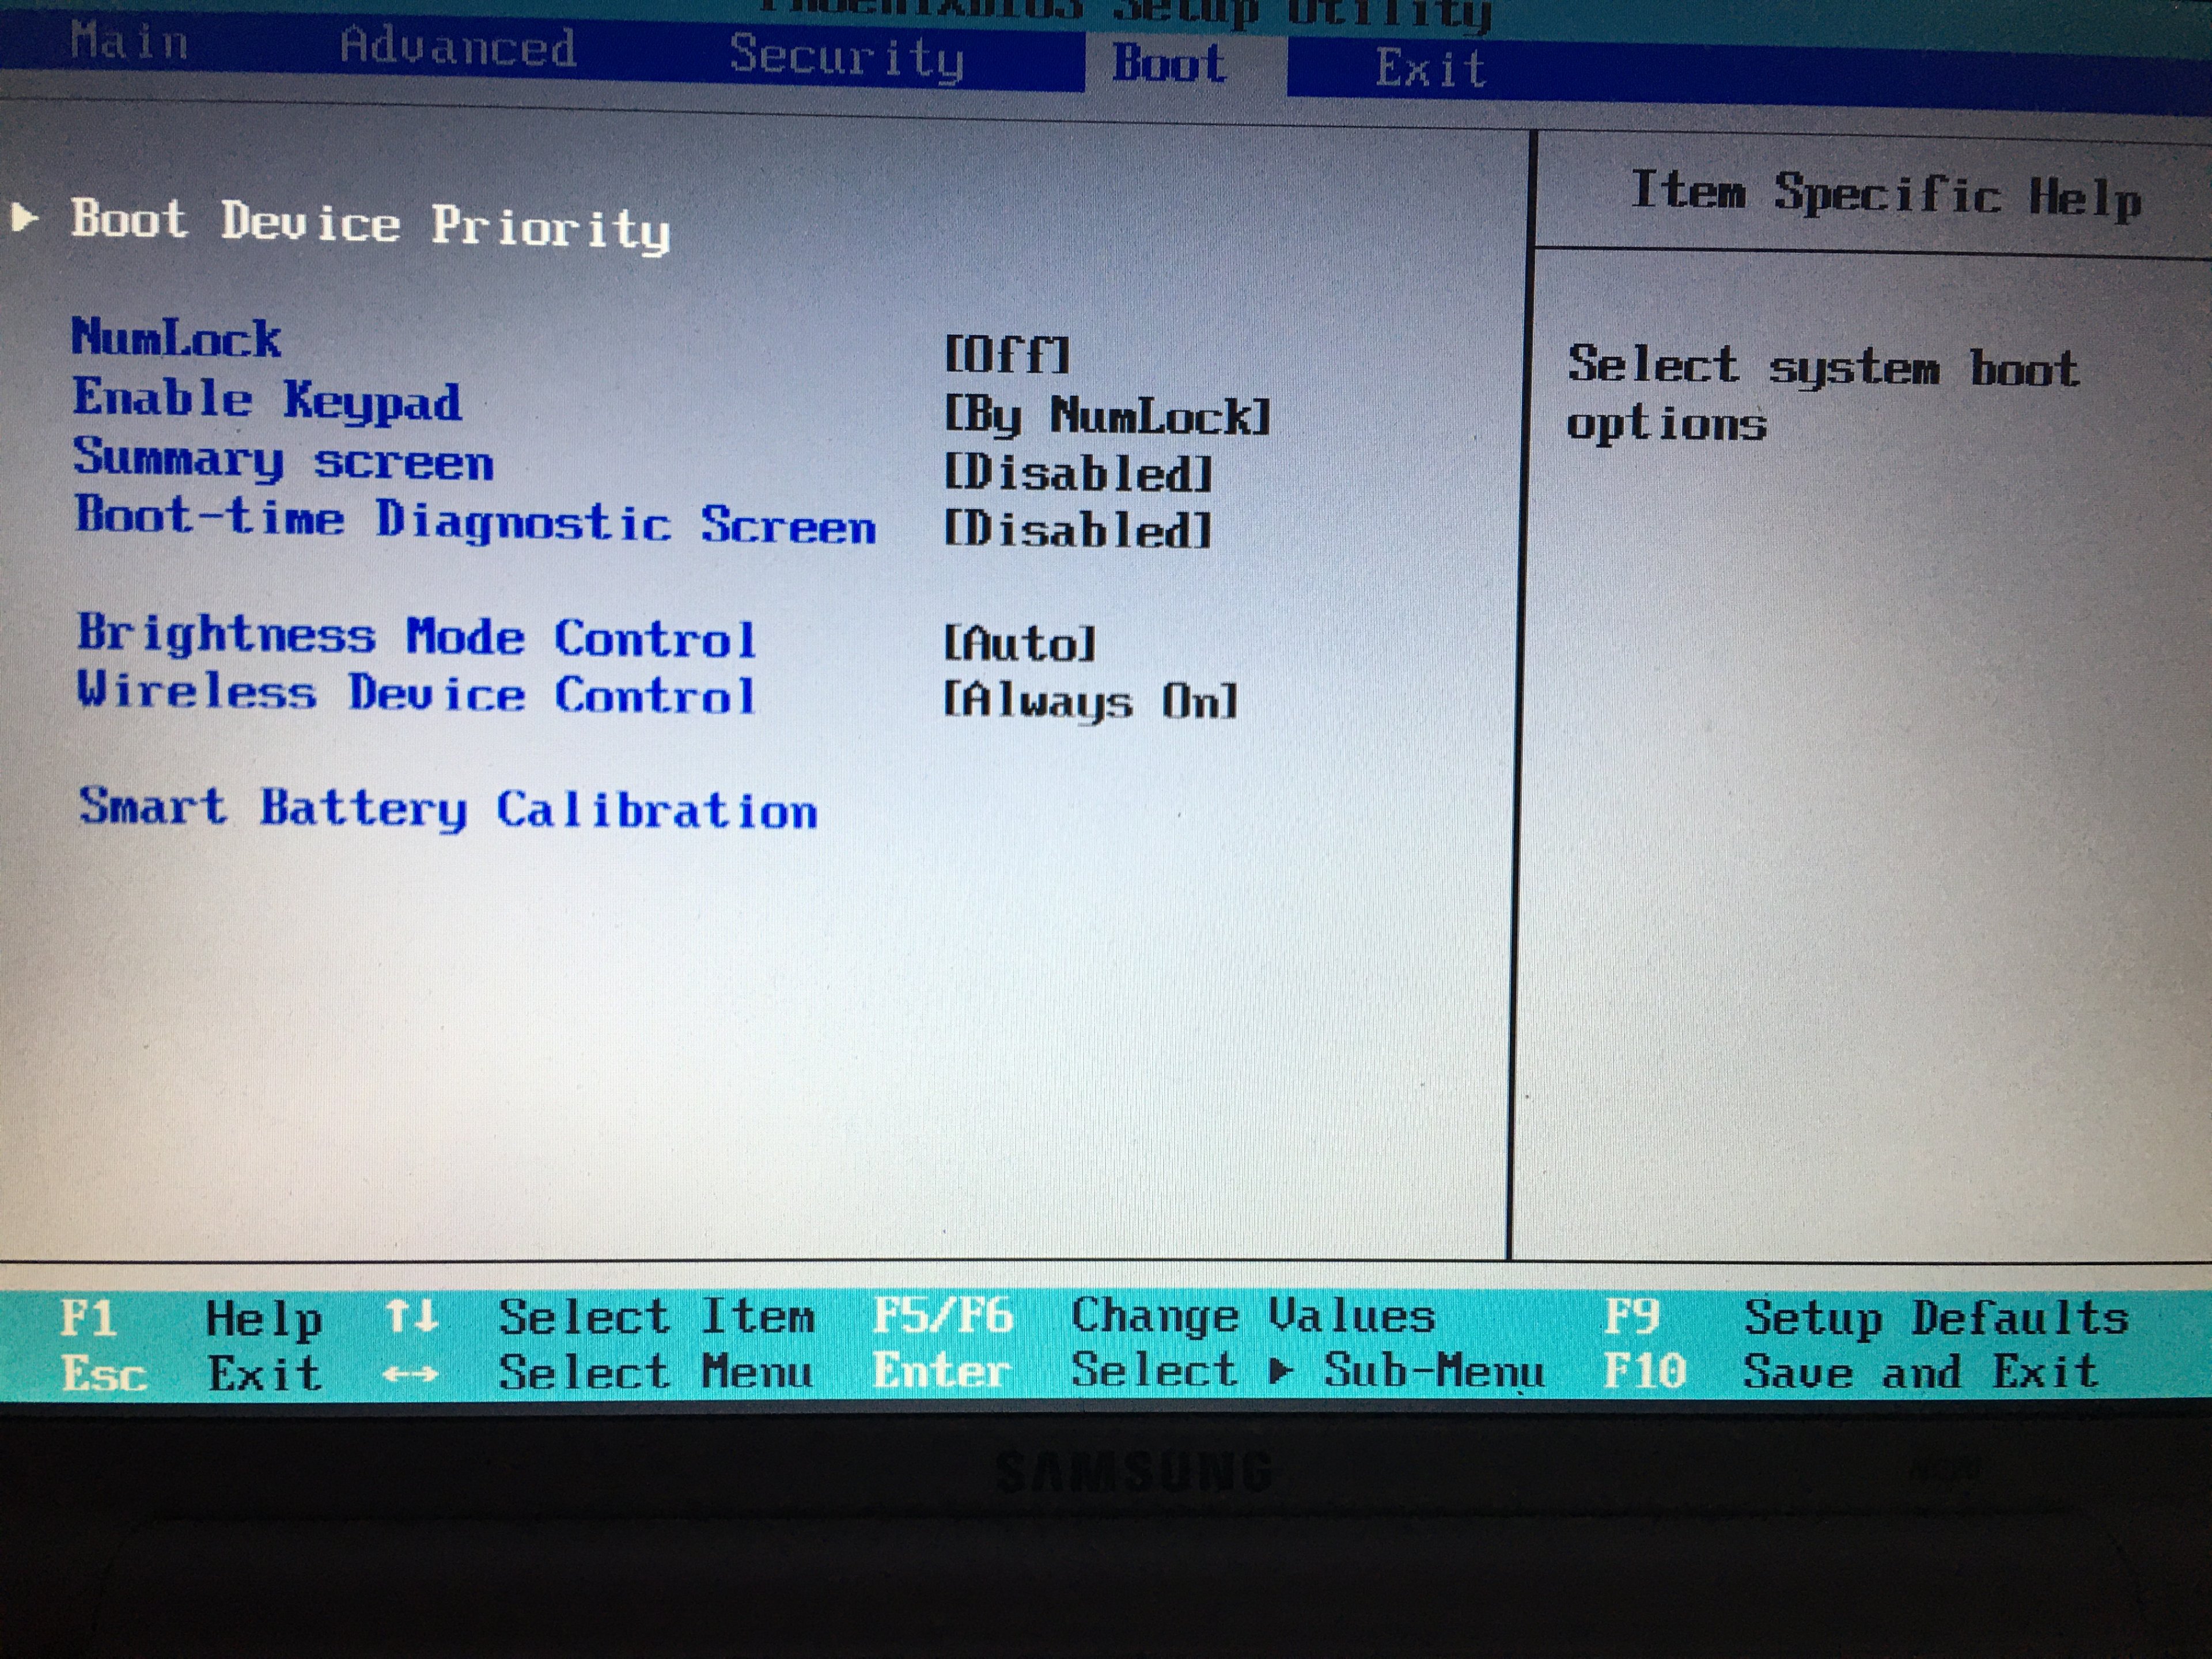
Task: Select Smart Battery Calibration item
Action: point(448,808)
